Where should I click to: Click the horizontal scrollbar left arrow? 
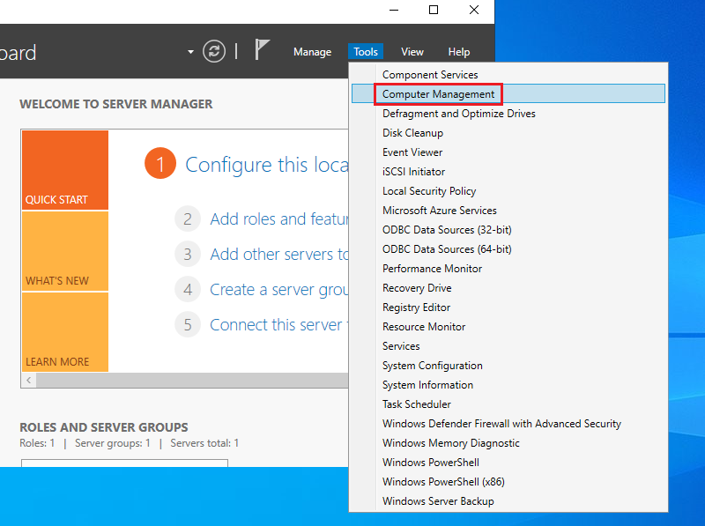pyautogui.click(x=28, y=381)
